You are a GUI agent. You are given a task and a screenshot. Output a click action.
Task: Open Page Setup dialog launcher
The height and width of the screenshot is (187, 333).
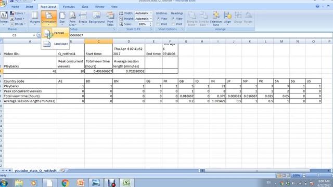(x=114, y=29)
